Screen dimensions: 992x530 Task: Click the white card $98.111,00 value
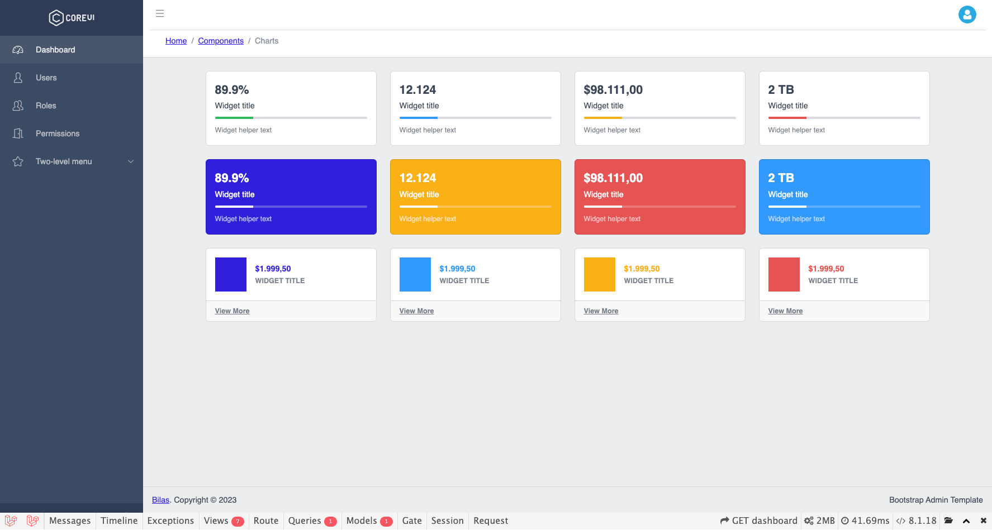pos(613,89)
